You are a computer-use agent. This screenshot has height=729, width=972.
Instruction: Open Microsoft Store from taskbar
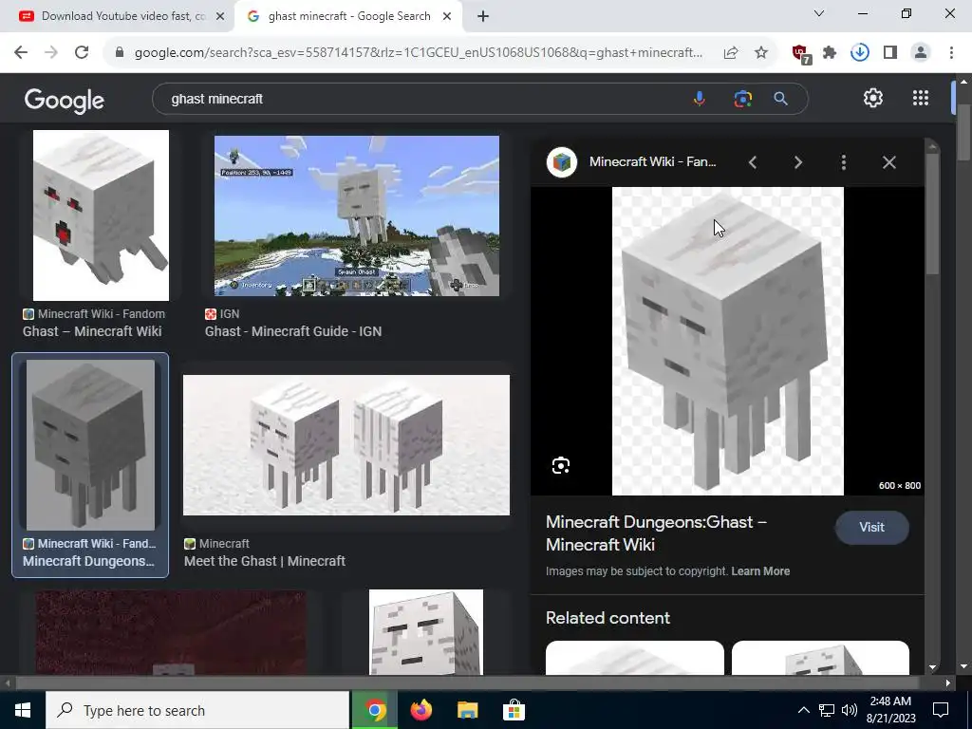[514, 710]
